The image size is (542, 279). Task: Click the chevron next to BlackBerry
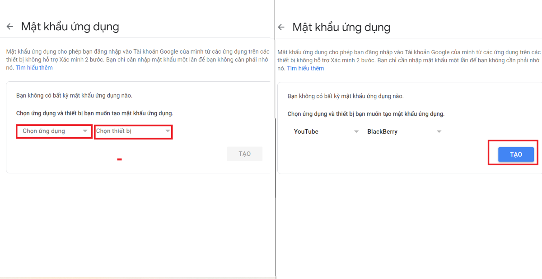coord(439,131)
